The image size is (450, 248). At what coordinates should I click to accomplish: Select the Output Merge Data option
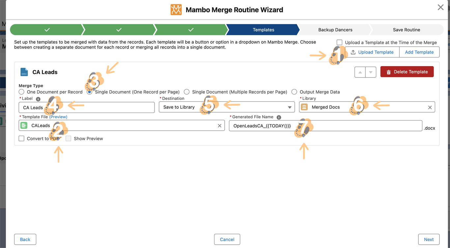(x=294, y=92)
